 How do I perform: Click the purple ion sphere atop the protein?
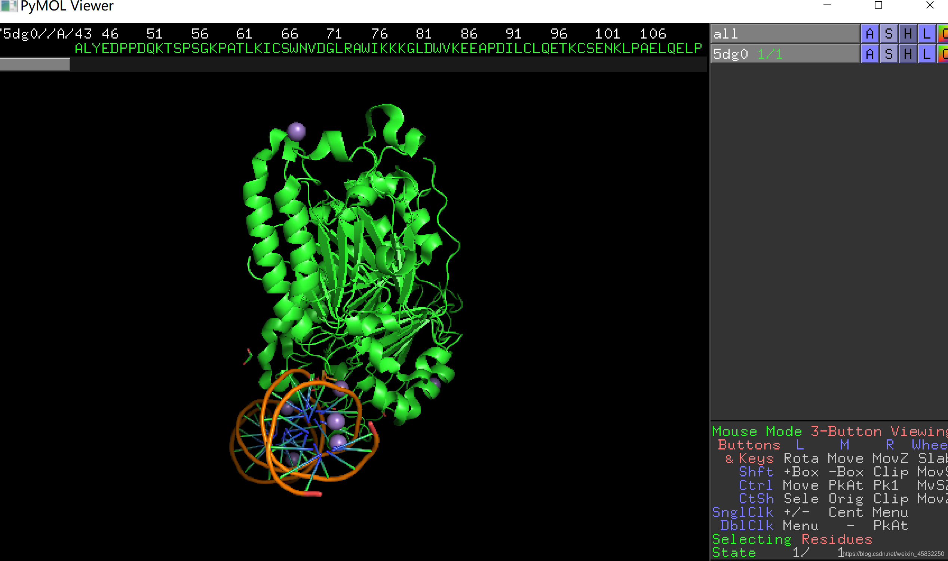pos(297,131)
